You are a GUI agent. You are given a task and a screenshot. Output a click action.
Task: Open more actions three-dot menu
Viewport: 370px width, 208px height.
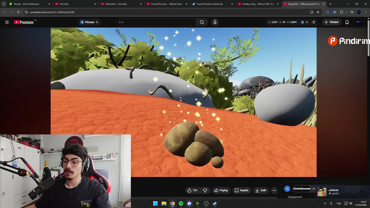(274, 190)
